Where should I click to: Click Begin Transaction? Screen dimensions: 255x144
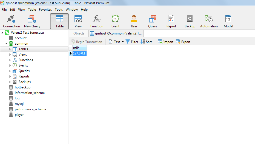point(87,42)
